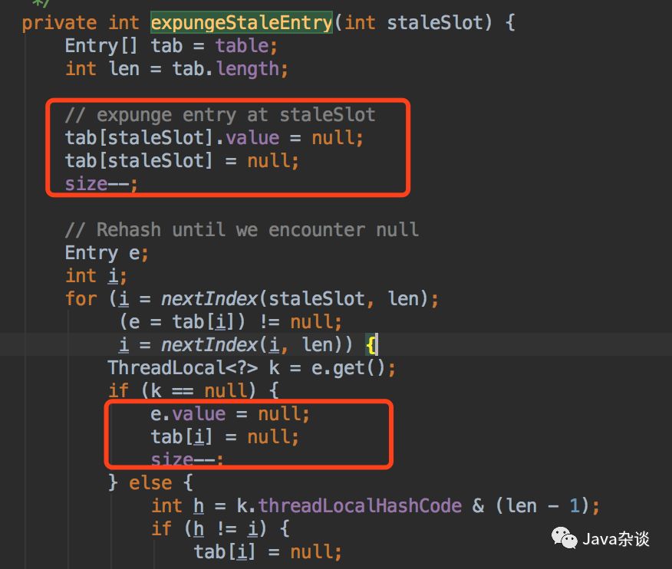Click "nextIndex" in nextIndex(staleSlot, len)
Screen dimensions: 672x569
coord(209,298)
